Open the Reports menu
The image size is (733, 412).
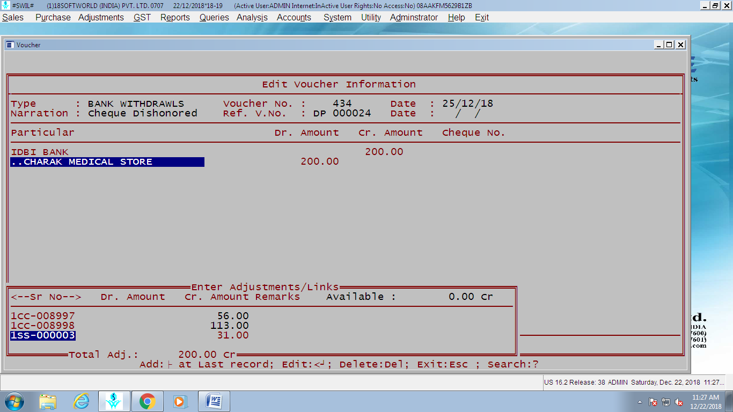pyautogui.click(x=175, y=17)
